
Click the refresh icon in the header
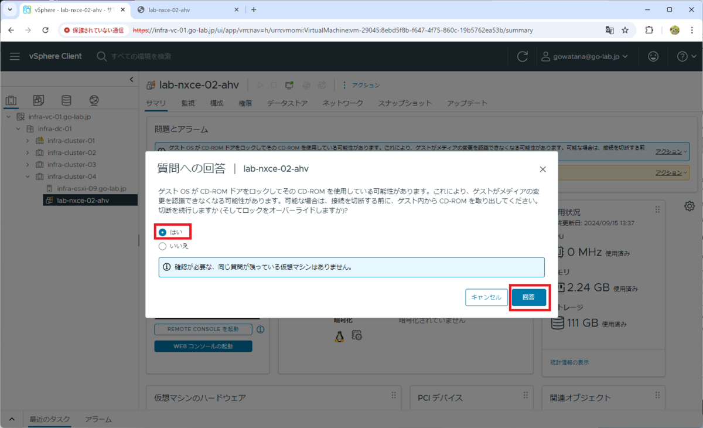click(522, 56)
